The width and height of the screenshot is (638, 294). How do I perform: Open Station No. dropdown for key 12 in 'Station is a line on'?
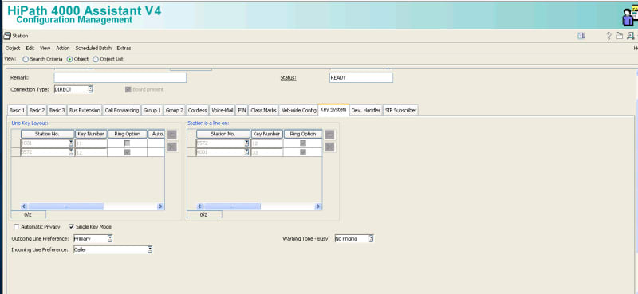click(246, 143)
